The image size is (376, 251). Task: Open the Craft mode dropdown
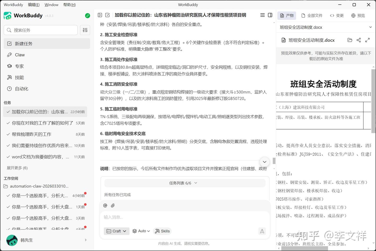pos(117,231)
